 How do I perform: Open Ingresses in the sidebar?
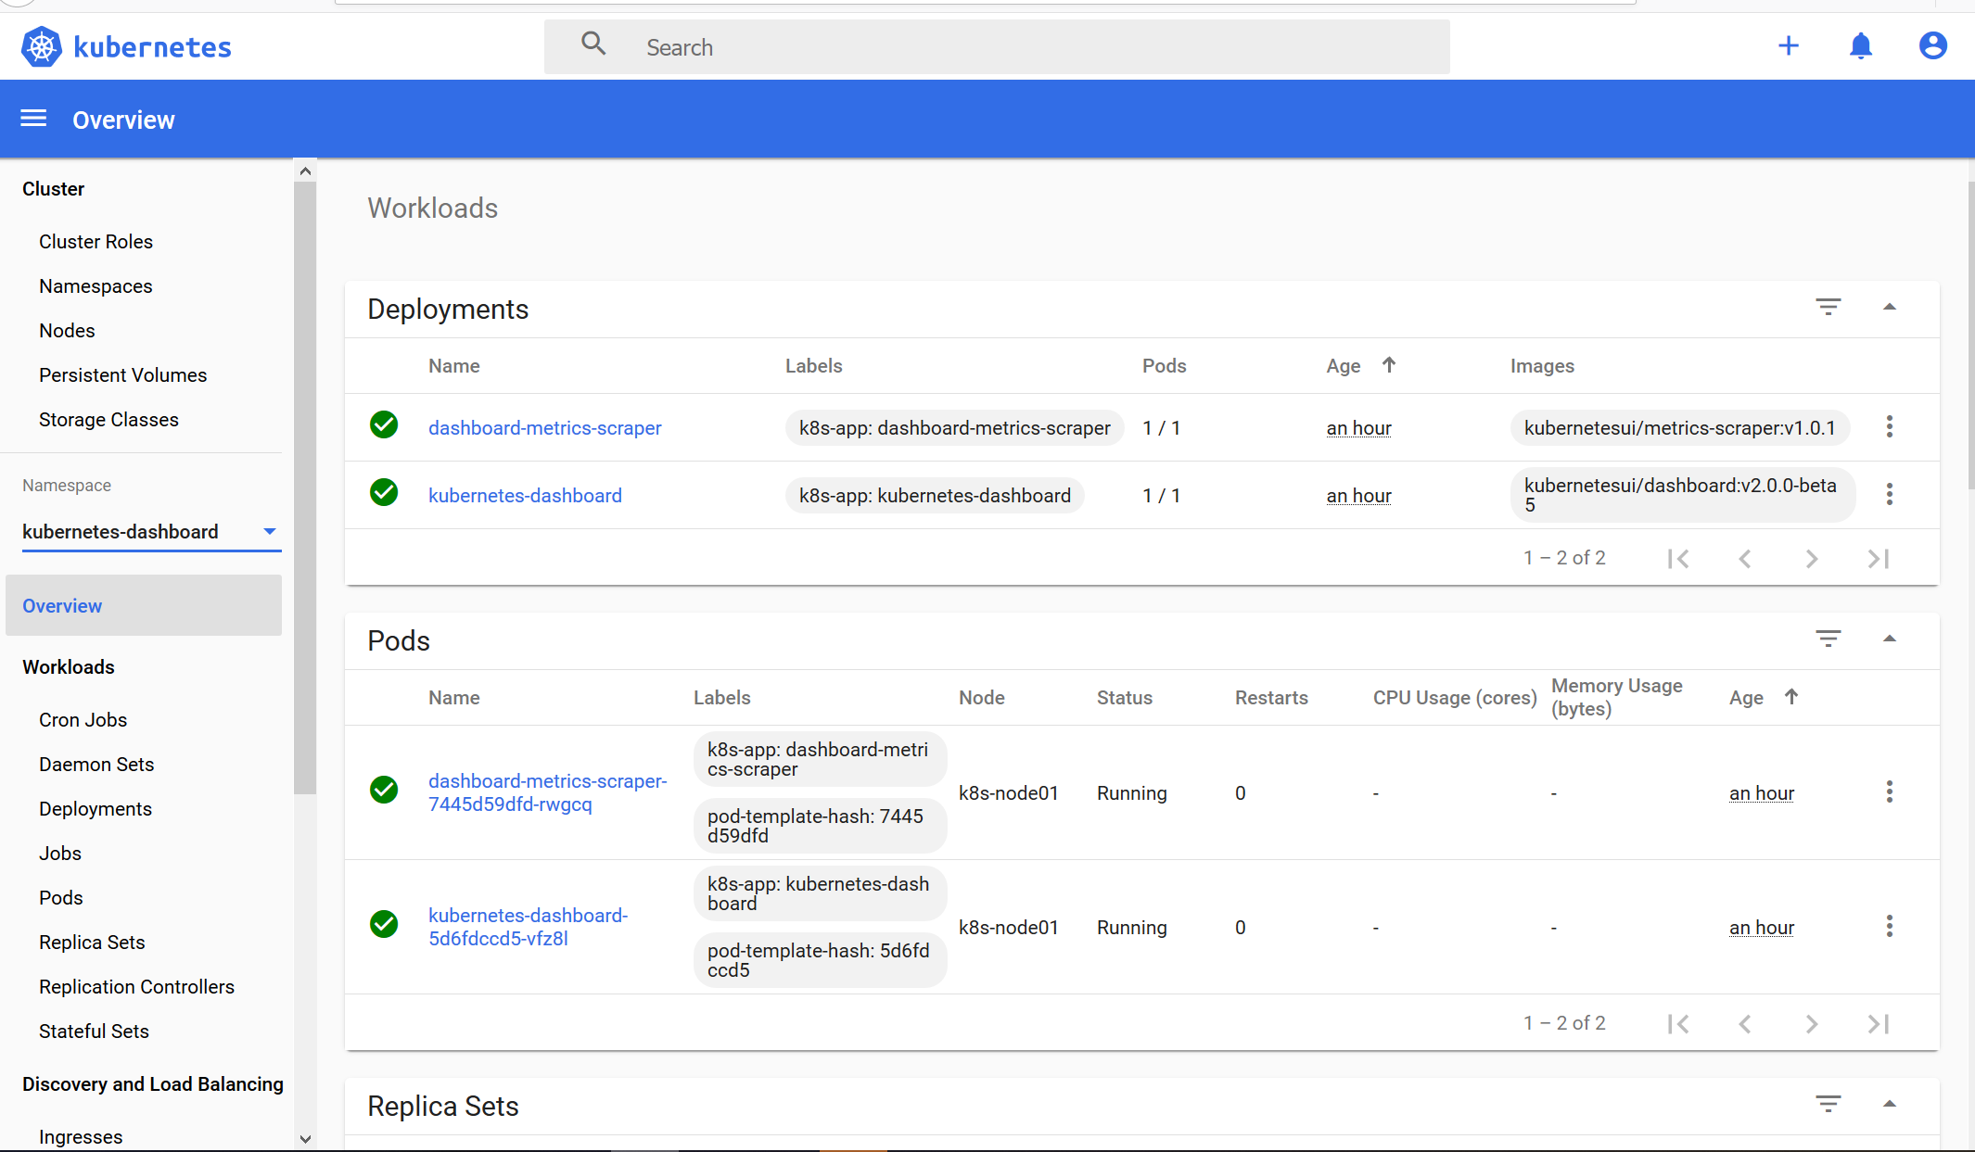point(81,1136)
